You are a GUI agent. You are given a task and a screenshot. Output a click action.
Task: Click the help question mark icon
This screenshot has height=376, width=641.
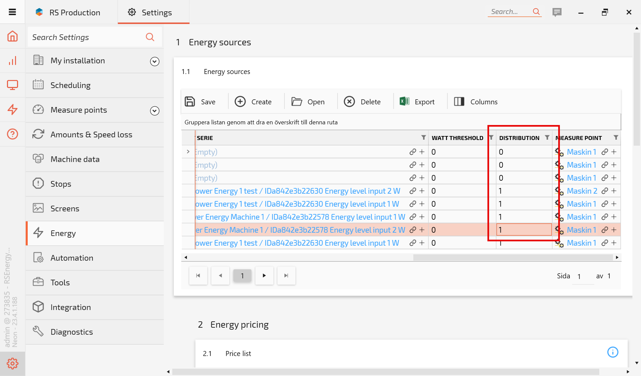point(12,134)
